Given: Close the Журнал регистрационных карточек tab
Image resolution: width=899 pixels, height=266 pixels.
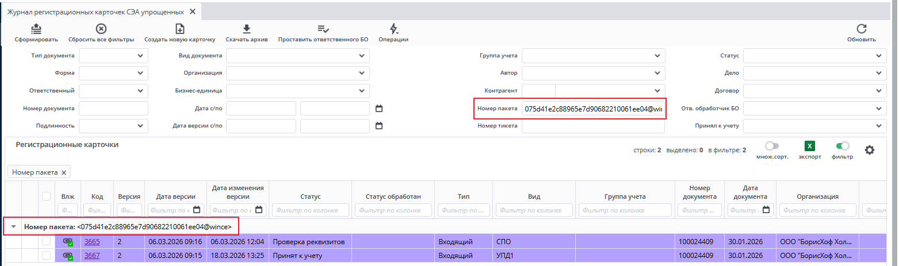Looking at the screenshot, I should (x=192, y=11).
